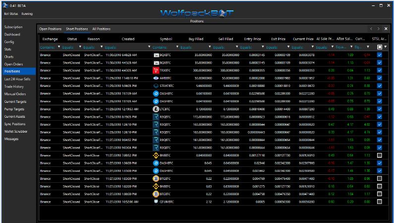Check STSL checkbox in QTUMBTC row
394x223 pixels.
click(380, 202)
